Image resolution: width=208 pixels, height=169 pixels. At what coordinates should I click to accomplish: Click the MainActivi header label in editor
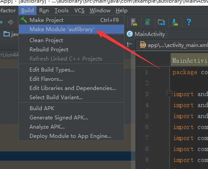(x=190, y=60)
